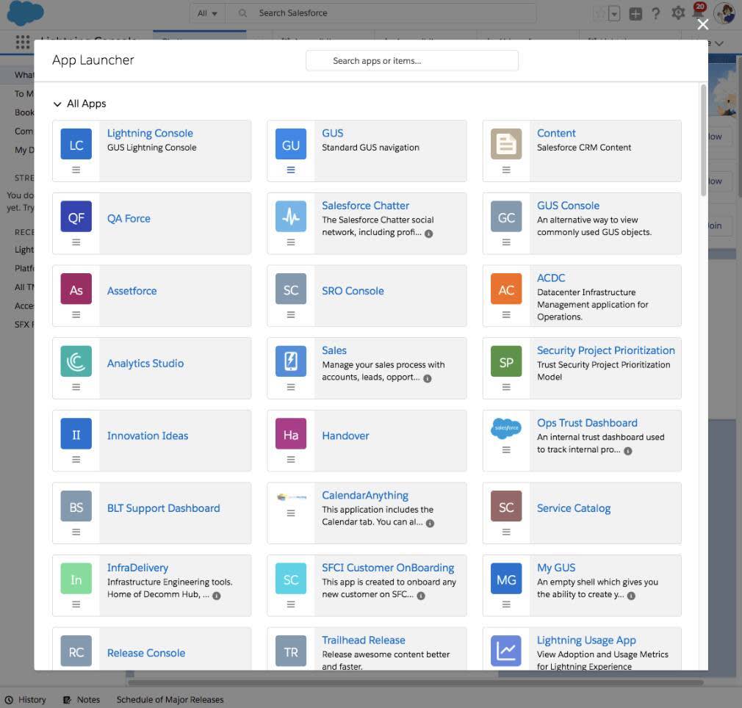Click the BLT Support Dashboard BS icon
Screen dimensions: 742x708
(76, 506)
